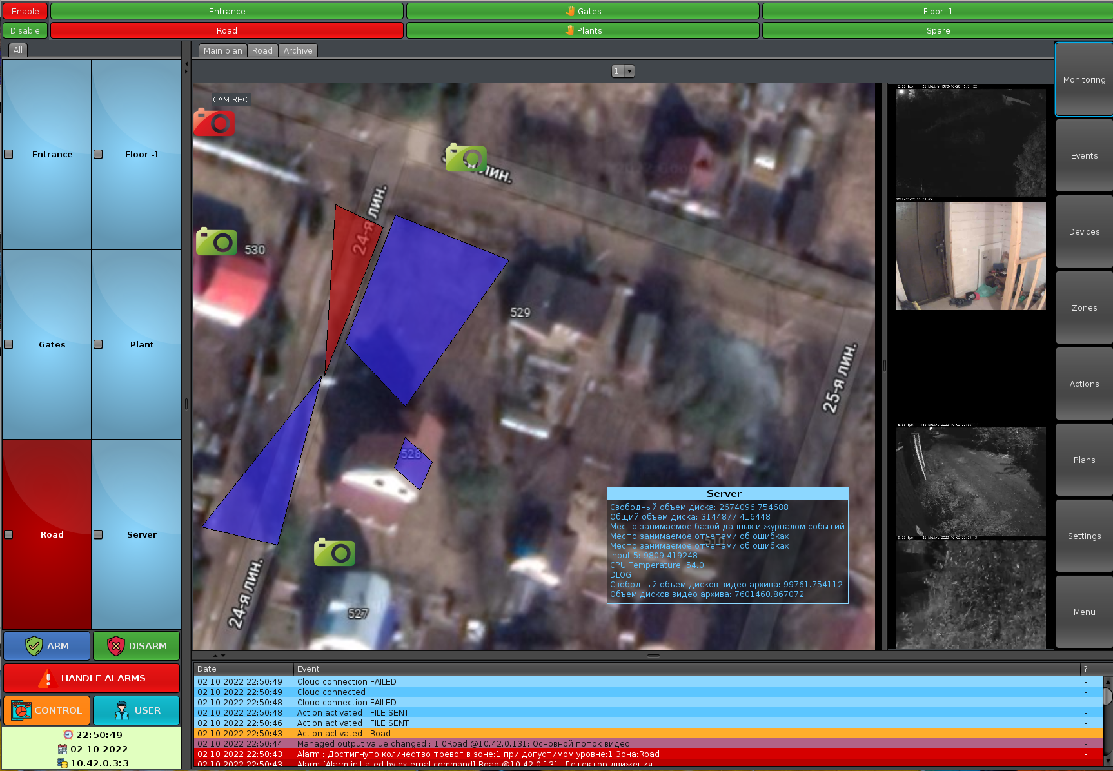Switch to the Archive tab
The width and height of the screenshot is (1113, 771).
[297, 51]
